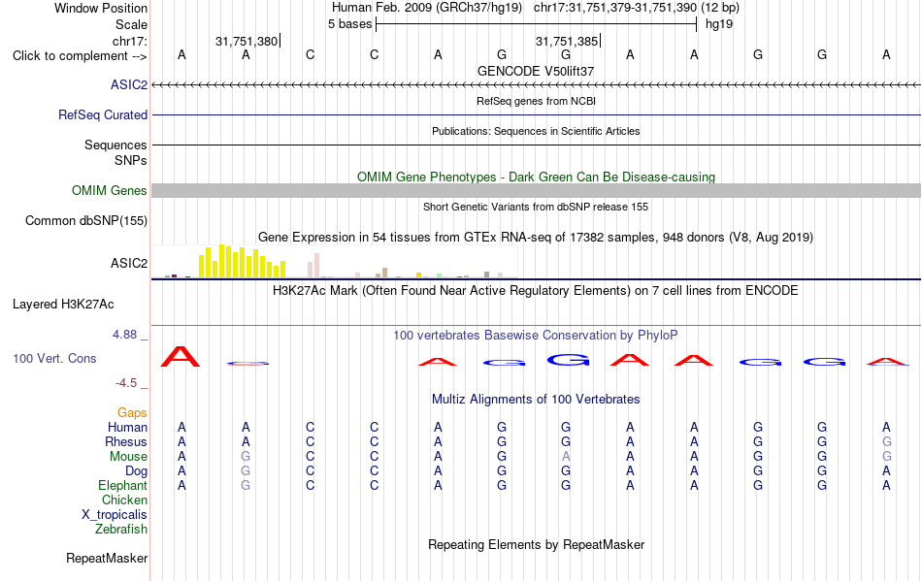Screen dimensions: 922x581
Task: Select the Mouse alignment row label
Action: (129, 457)
